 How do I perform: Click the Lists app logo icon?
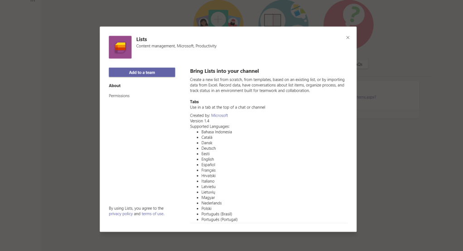[x=120, y=47]
